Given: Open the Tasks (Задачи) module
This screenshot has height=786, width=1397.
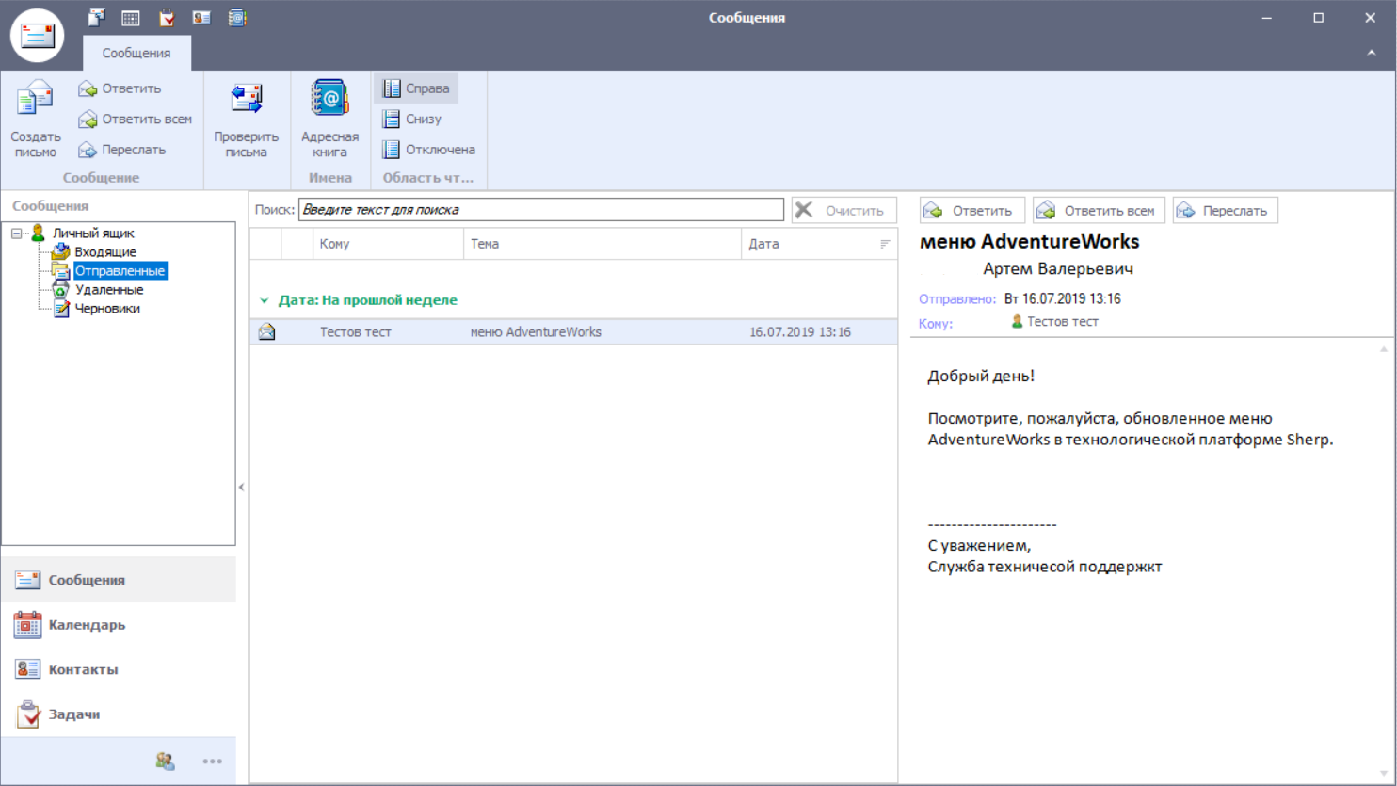Looking at the screenshot, I should pyautogui.click(x=73, y=714).
